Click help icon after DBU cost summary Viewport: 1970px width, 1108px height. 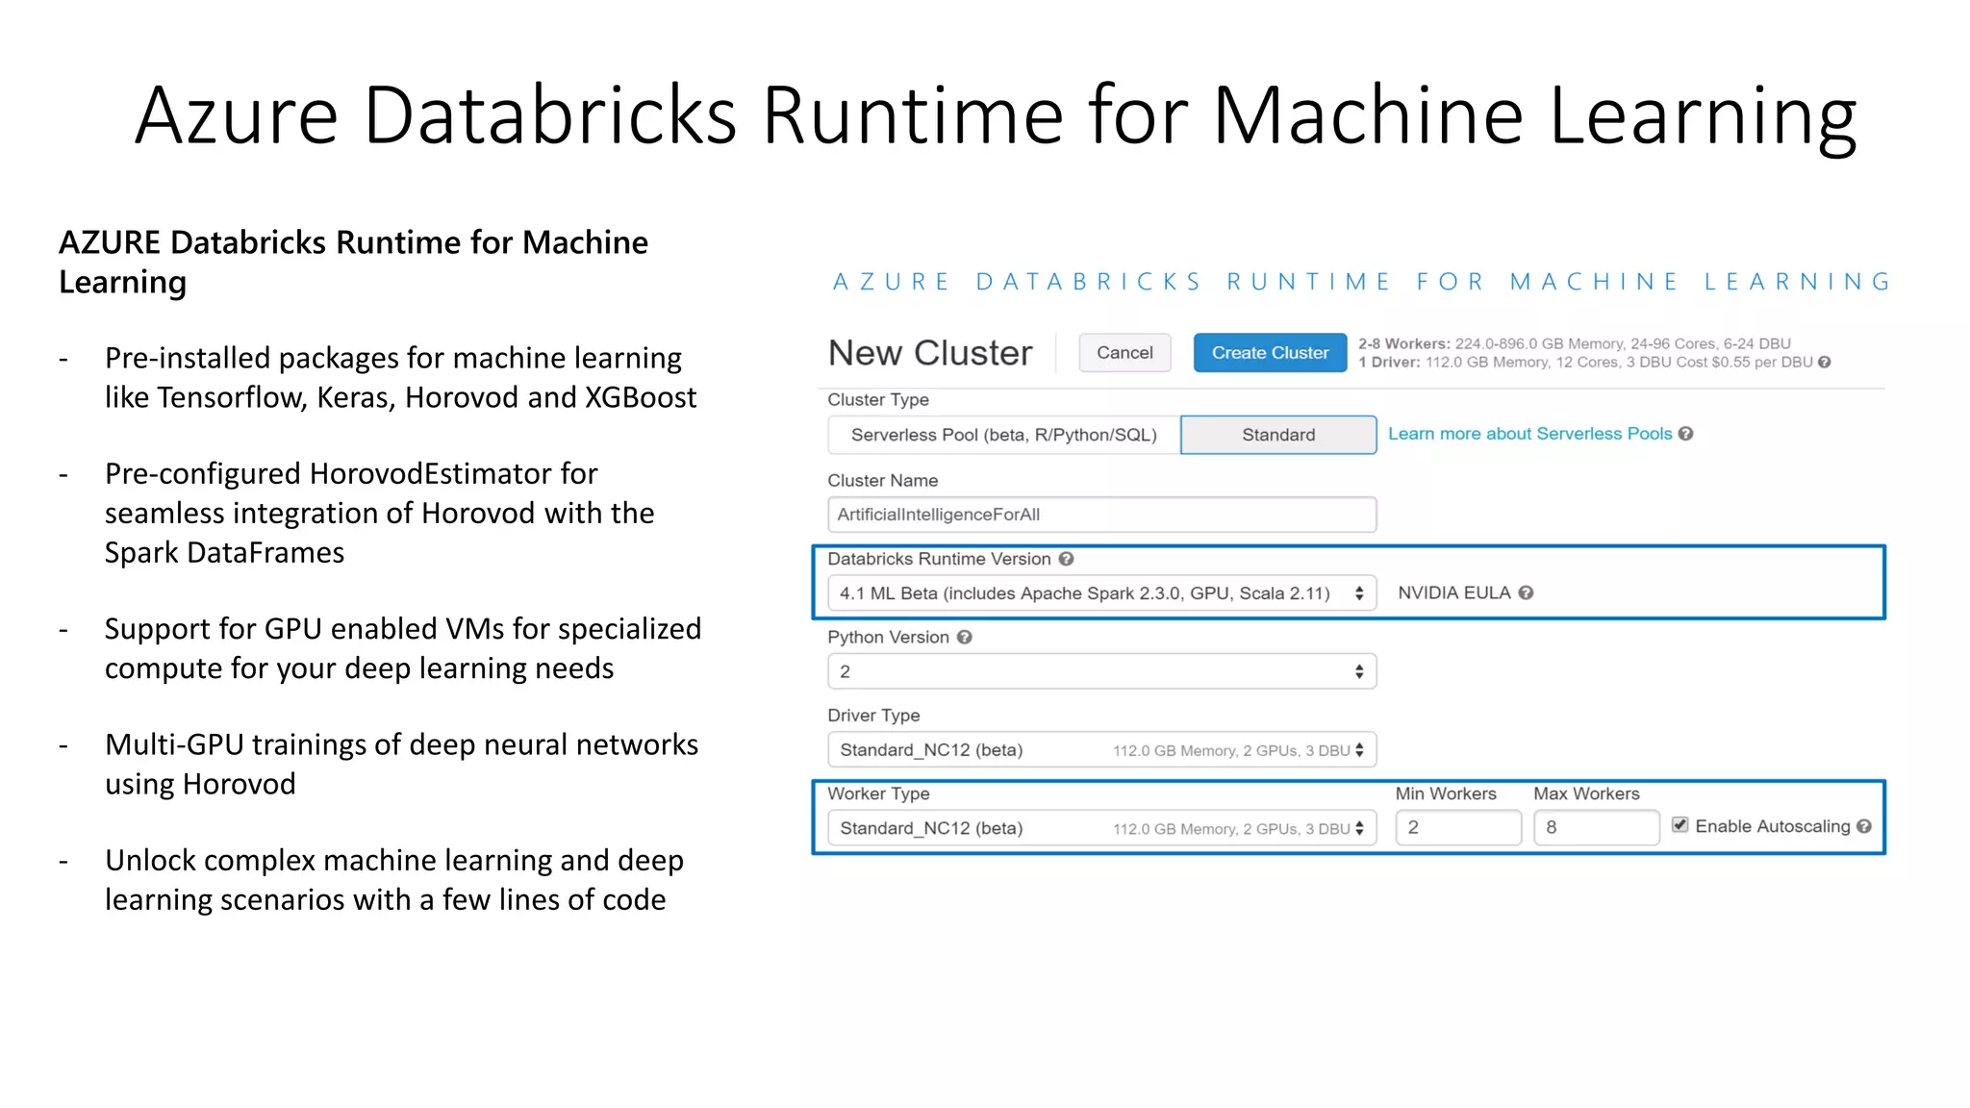click(x=1824, y=363)
